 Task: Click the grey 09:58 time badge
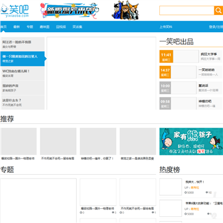(165, 103)
